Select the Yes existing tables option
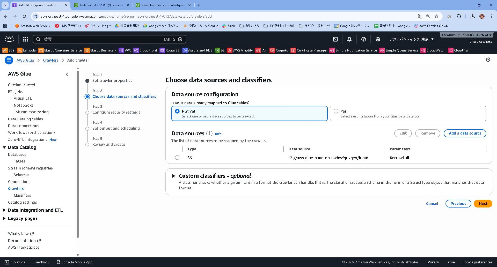 [x=408, y=113]
